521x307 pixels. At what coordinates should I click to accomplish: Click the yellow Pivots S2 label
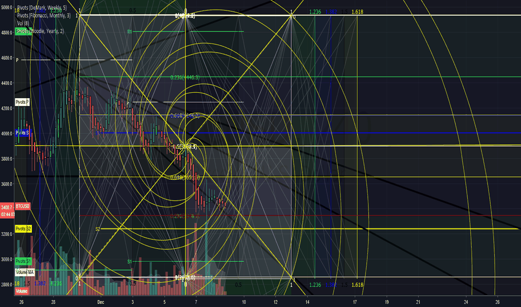[x=23, y=229]
